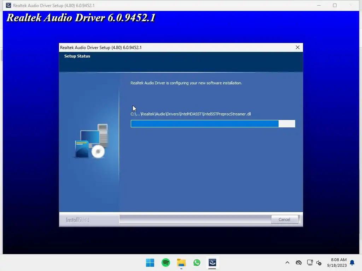This screenshot has height=271, width=362.
Task: Click the computer and disc installer graphic
Action: tap(92, 141)
